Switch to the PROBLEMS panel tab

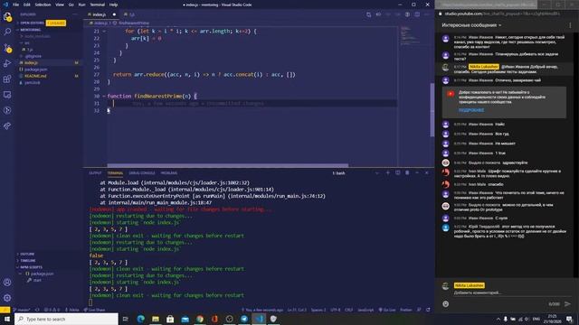pyautogui.click(x=169, y=172)
